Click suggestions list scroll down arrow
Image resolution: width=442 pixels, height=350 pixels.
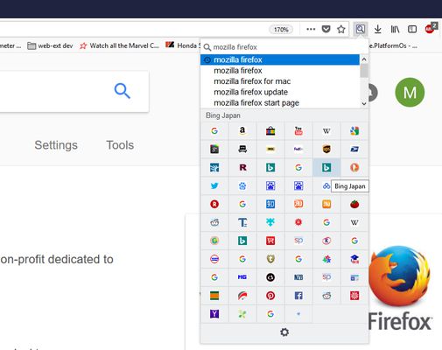point(364,103)
